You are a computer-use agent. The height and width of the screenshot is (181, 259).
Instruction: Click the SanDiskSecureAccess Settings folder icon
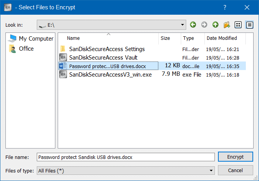point(63,49)
